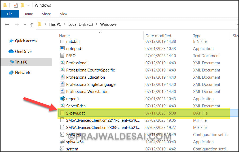Click the ProfessionalSingleLanguage XML icon
This screenshot has width=239, height=152.
click(62, 84)
